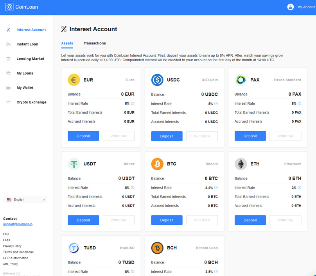This screenshot has width=316, height=276.
Task: Open My Wallet in the sidebar
Action: [25, 88]
